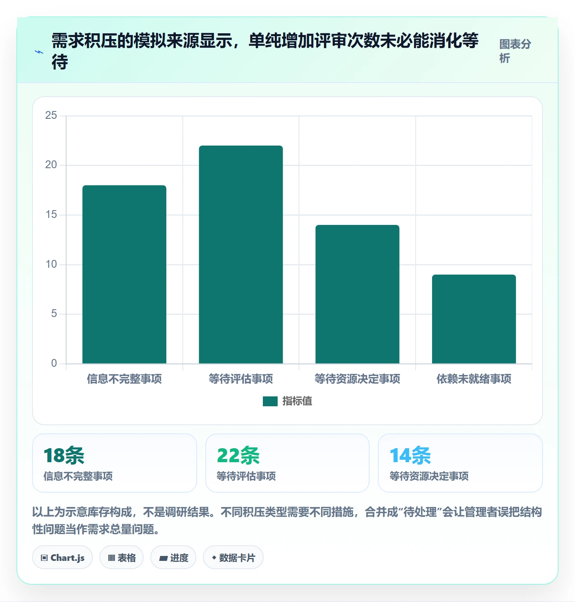The height and width of the screenshot is (602, 575).
Task: Open the 14条 等待资源决定事项 data card
Action: 460,463
